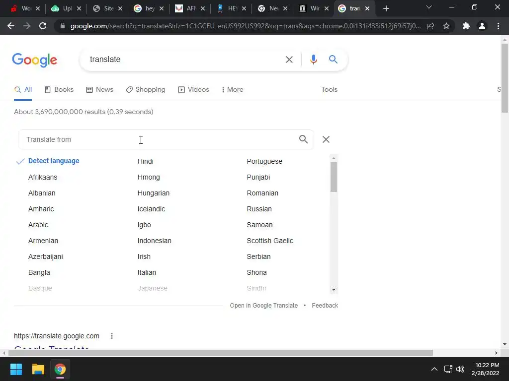This screenshot has width=509, height=381.
Task: Select the News search filter
Action: (99, 90)
